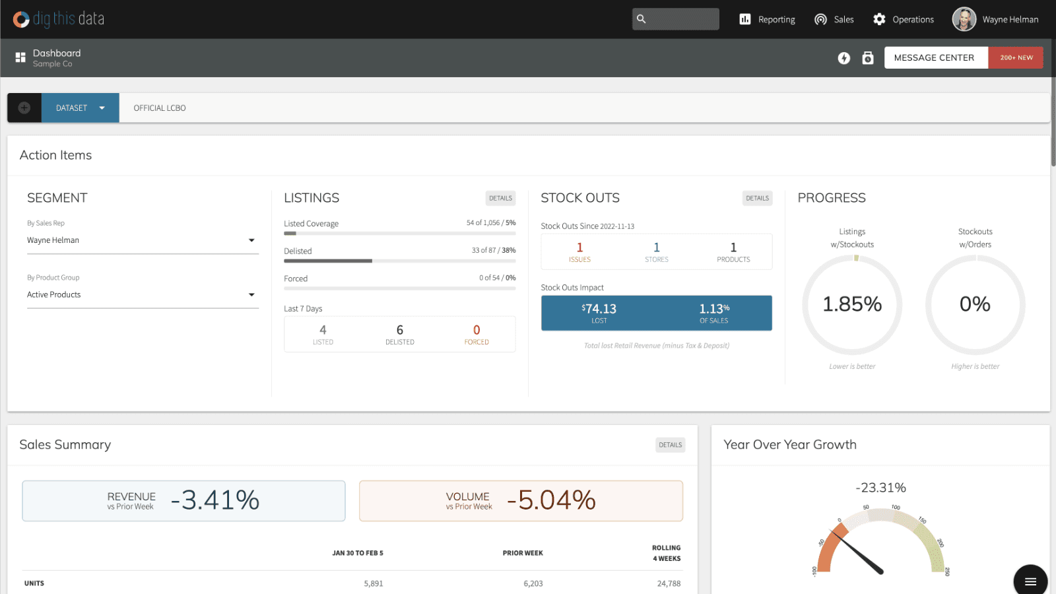Open the Message Center

[935, 57]
